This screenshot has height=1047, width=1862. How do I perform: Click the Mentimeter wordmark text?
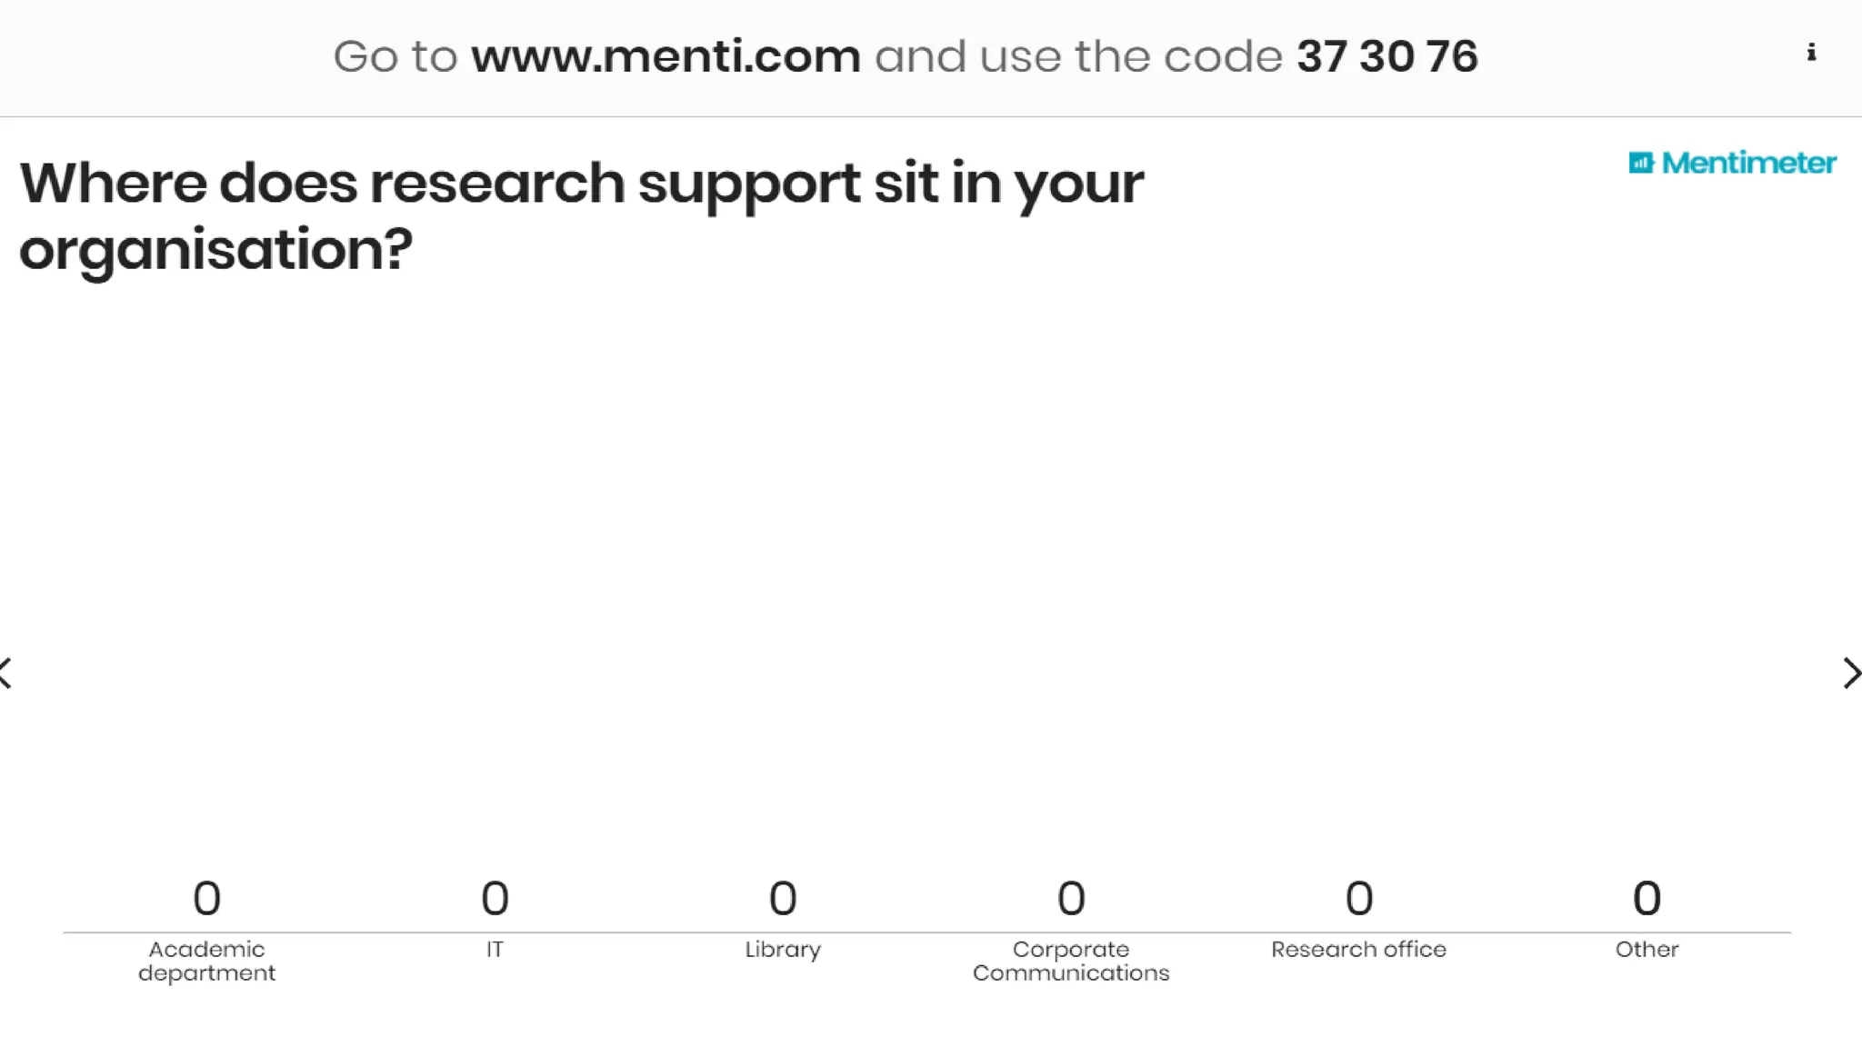(1748, 163)
